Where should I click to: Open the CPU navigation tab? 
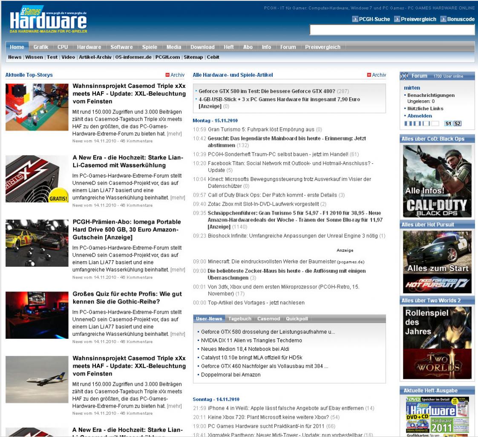pos(63,47)
